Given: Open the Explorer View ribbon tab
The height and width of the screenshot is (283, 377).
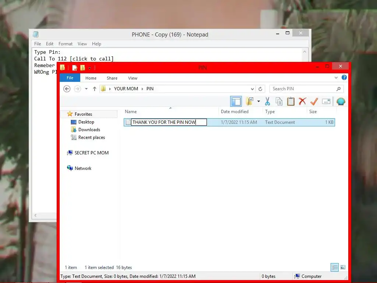Looking at the screenshot, I should click(133, 78).
